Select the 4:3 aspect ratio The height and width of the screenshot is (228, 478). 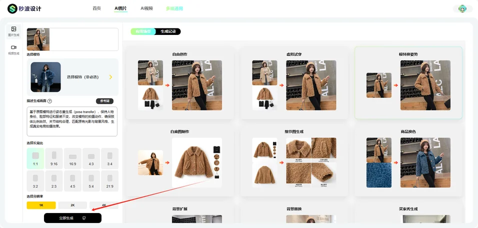click(x=91, y=158)
